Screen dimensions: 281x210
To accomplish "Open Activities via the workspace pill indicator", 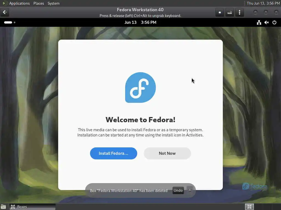I will (10, 22).
